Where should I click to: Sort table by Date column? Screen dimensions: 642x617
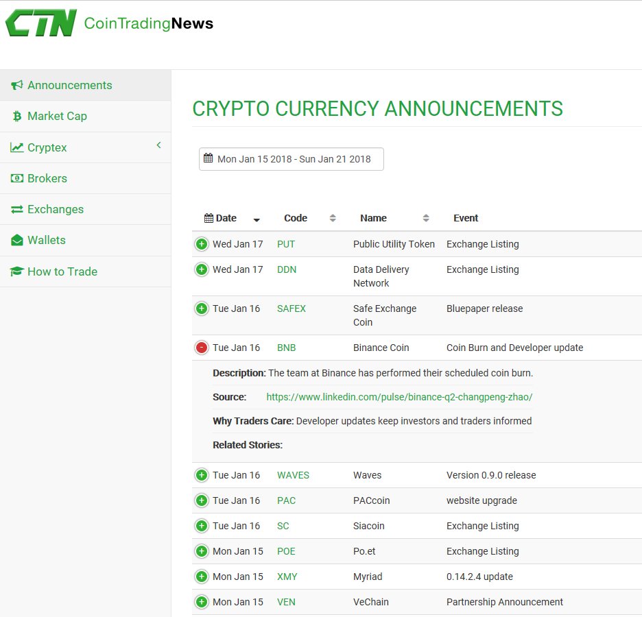coord(226,218)
